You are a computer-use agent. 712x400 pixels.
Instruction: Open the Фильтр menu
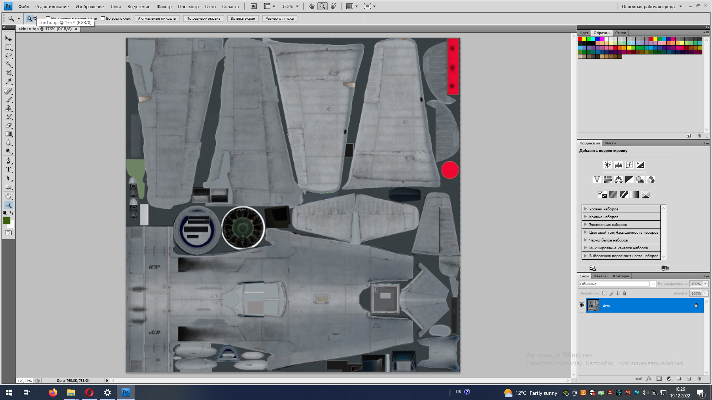[164, 6]
